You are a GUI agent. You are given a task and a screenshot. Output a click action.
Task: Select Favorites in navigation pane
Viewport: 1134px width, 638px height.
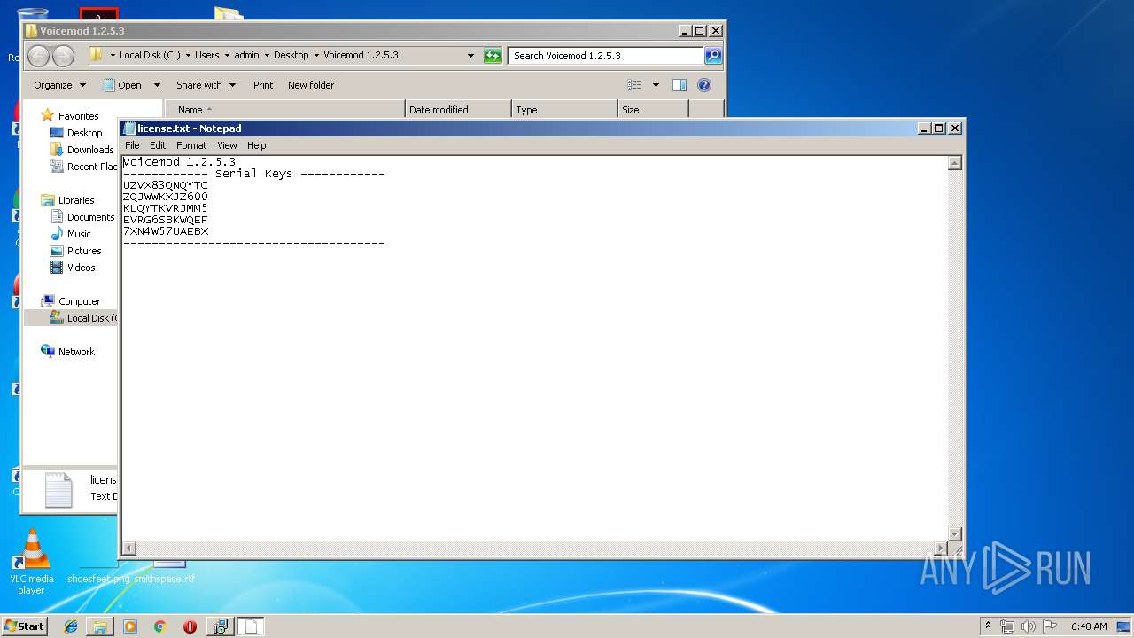coord(78,116)
